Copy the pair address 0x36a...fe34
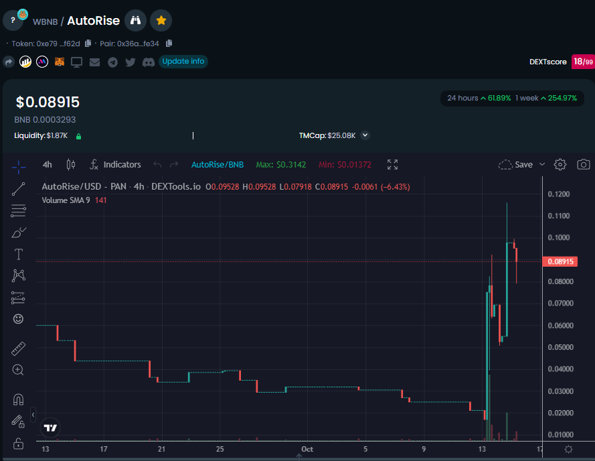 (x=169, y=44)
